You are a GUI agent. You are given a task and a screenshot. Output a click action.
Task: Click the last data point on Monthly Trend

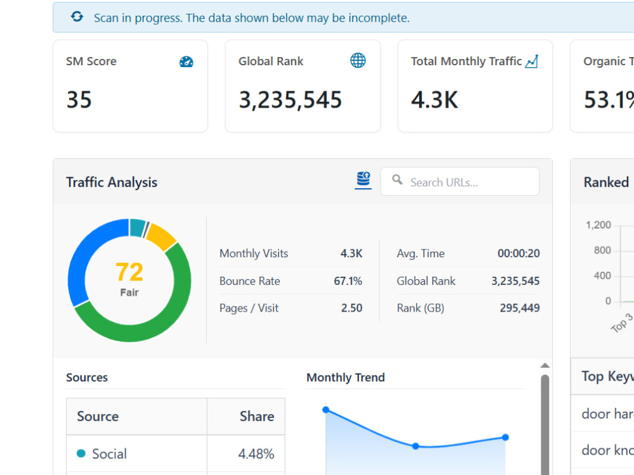pos(505,437)
